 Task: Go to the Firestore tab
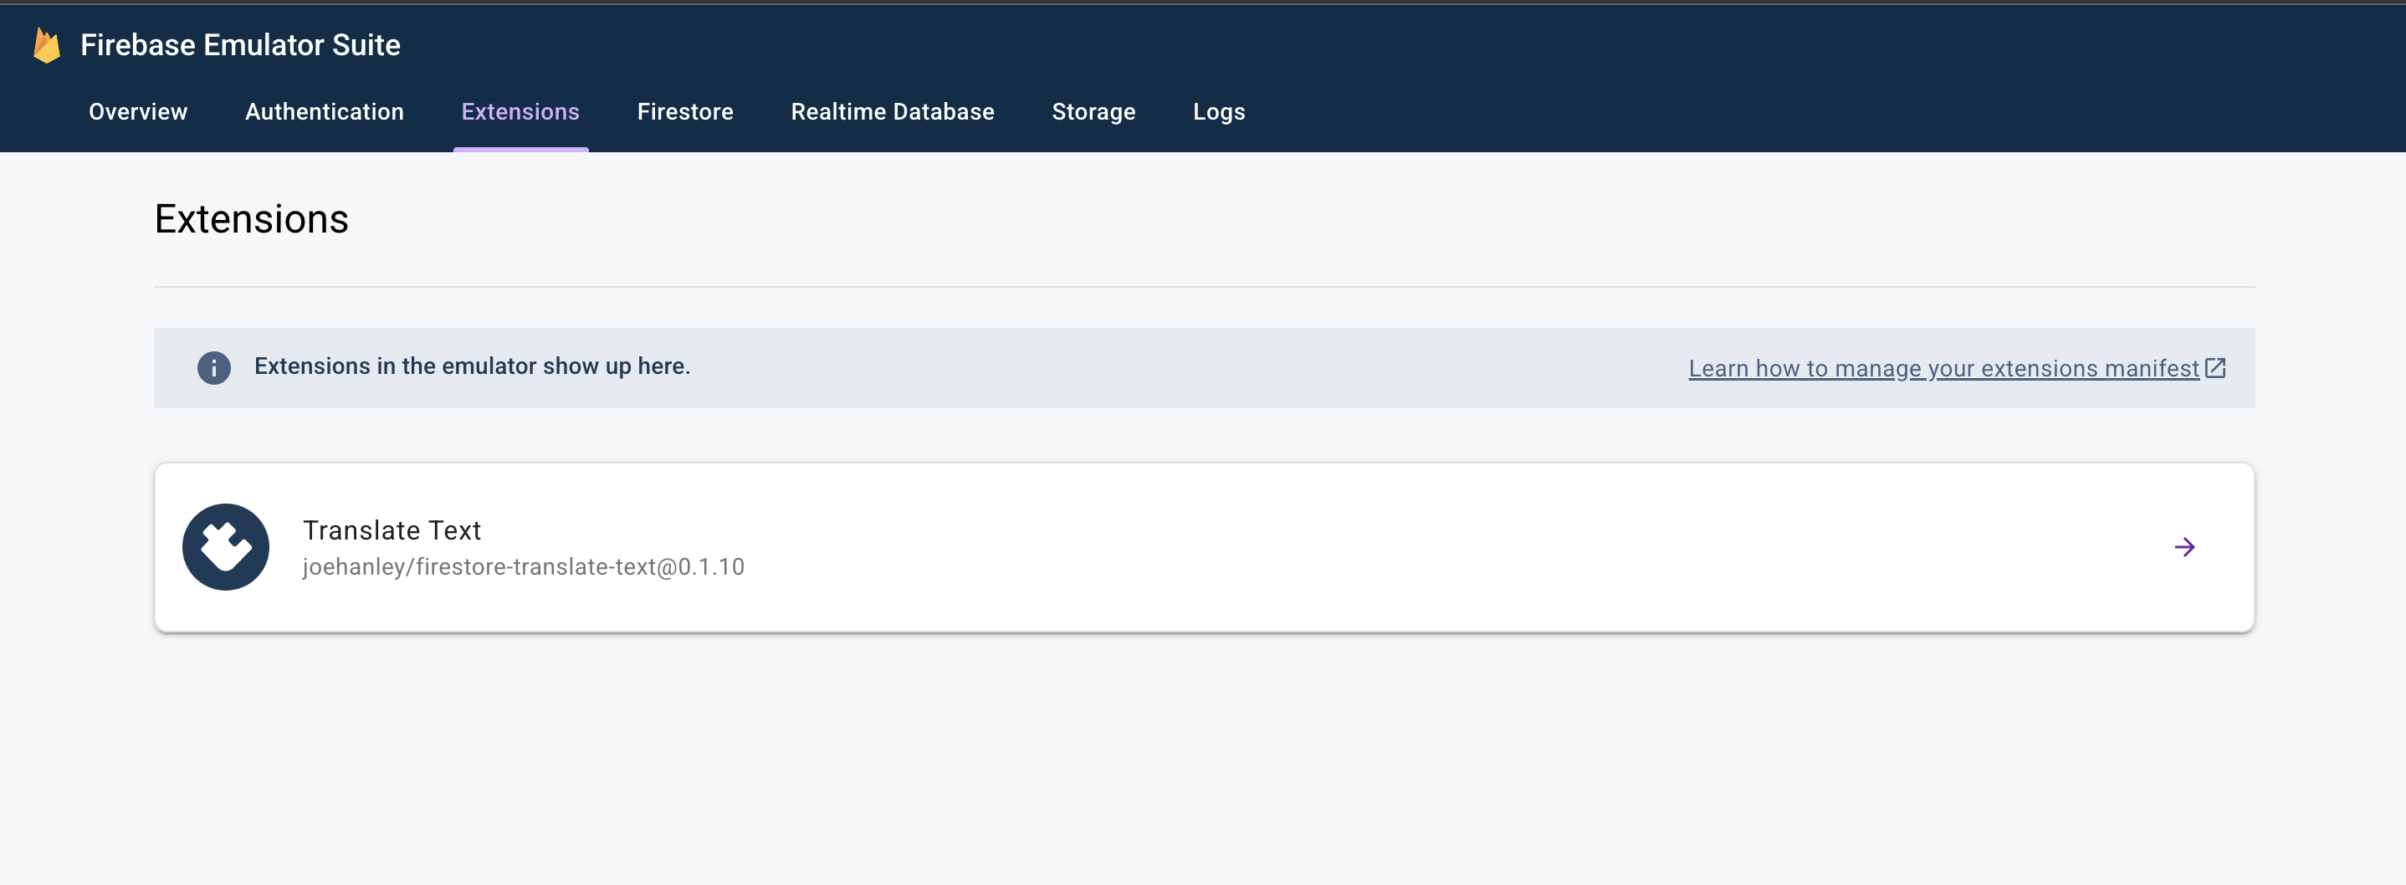pos(684,112)
